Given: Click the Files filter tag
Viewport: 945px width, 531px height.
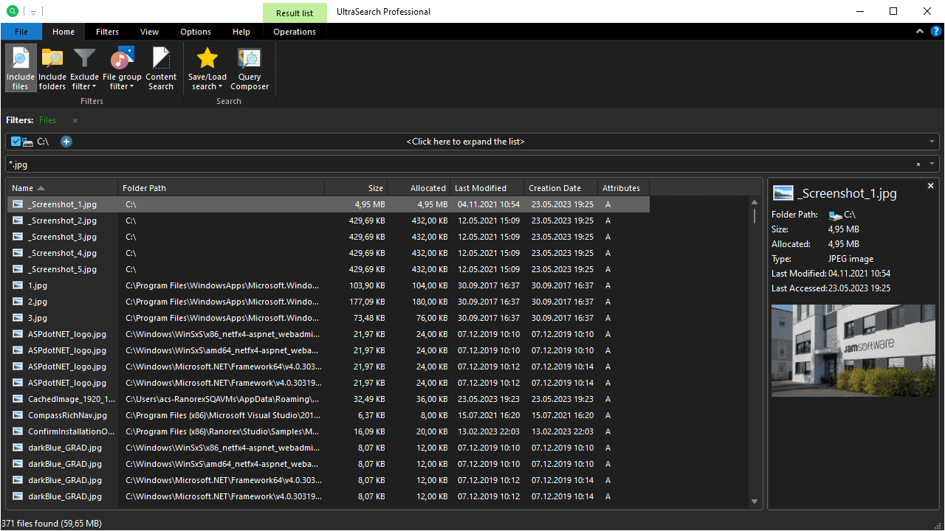Looking at the screenshot, I should 47,120.
